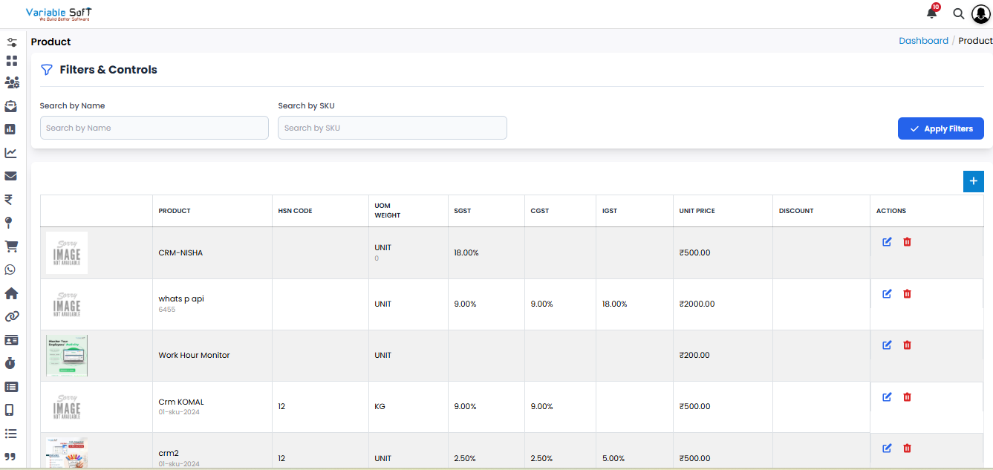Viewport: 993px width, 470px height.
Task: Open the stopwatch icon in sidebar
Action: pyautogui.click(x=10, y=363)
